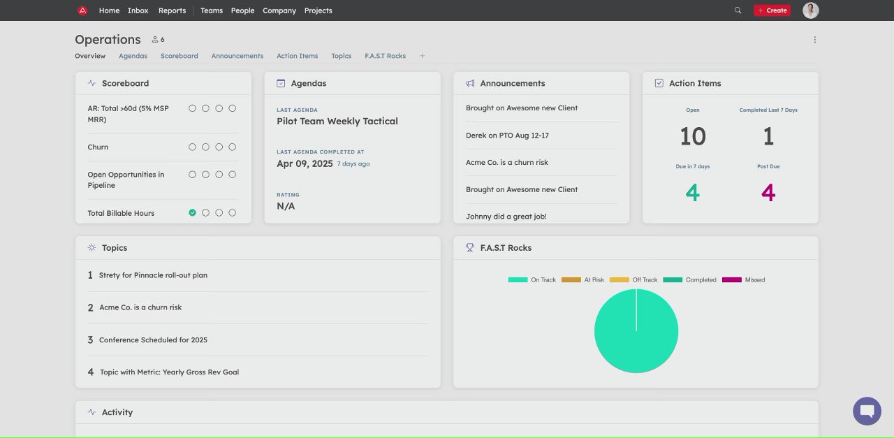Open Reports in the top nav
894x438 pixels.
(x=172, y=10)
